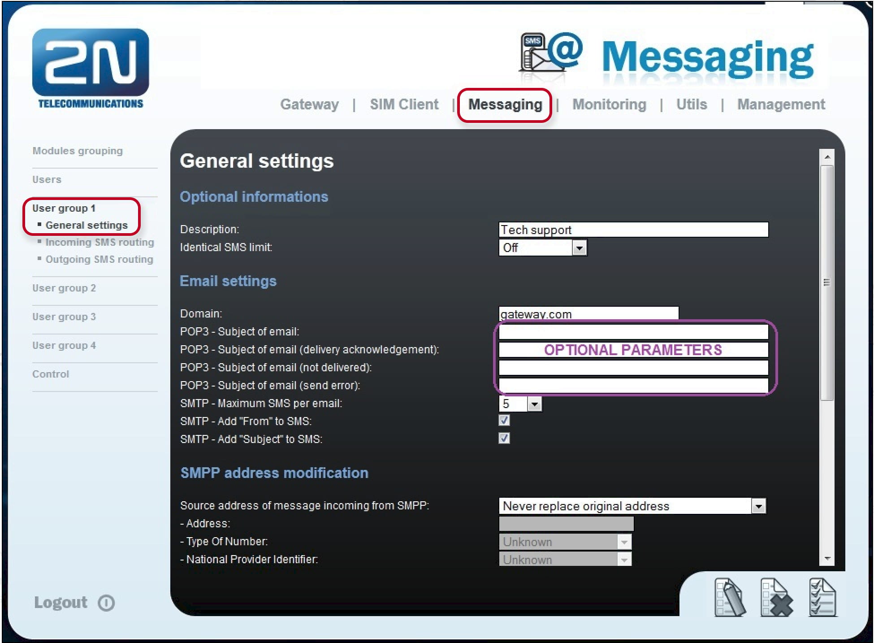The height and width of the screenshot is (643, 874).
Task: Open Control in the sidebar
Action: point(51,374)
